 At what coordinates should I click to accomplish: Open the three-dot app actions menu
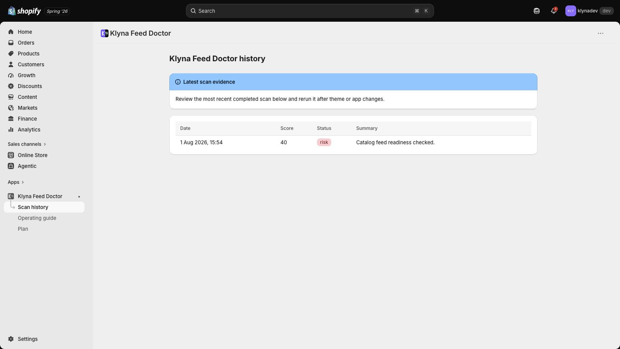[601, 33]
